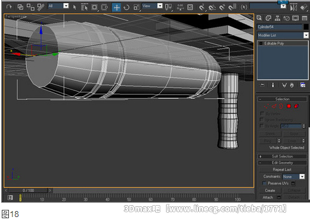Image resolution: width=310 pixels, height=220 pixels.
Task: Click the Make Unique icon
Action: coord(284,85)
